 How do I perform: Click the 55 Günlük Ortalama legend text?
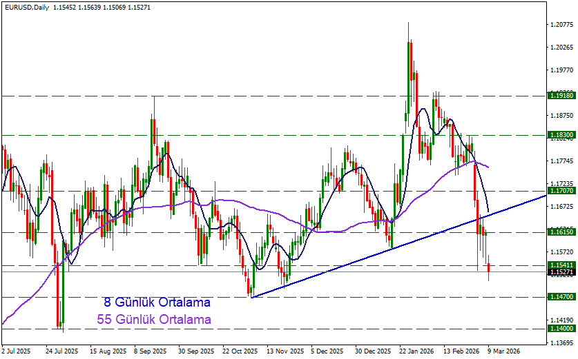pos(157,320)
